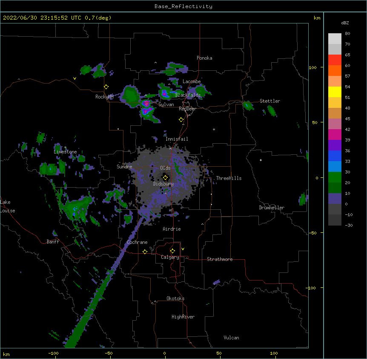Select the orange 57-60 dBZ legend swatch

click(x=335, y=70)
